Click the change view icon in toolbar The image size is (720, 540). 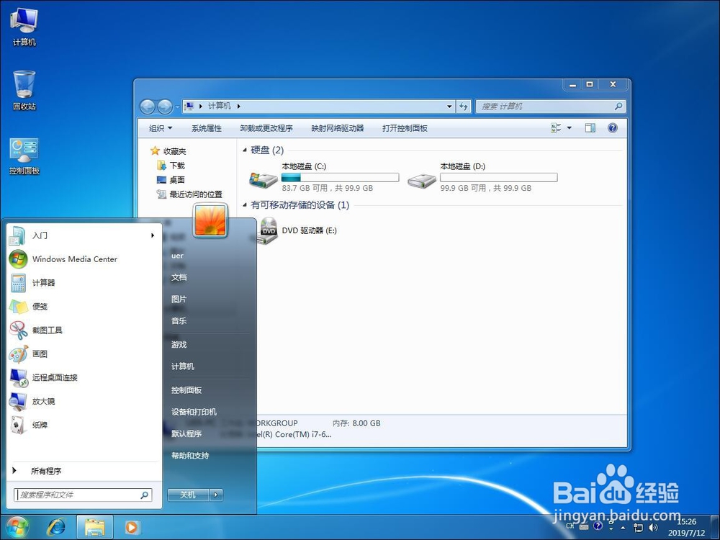[x=556, y=128]
